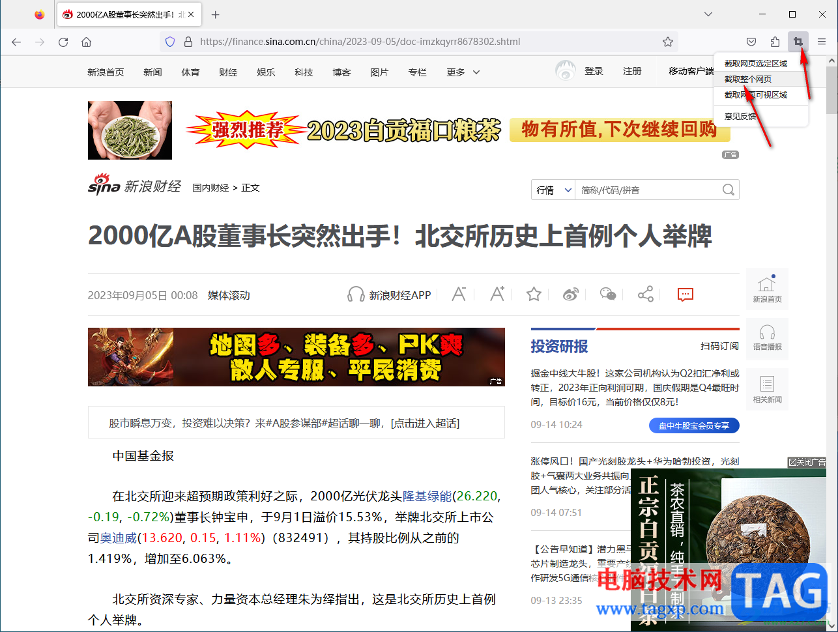Click the 盘中牛股宝会员专享 button
The width and height of the screenshot is (838, 632).
[694, 425]
